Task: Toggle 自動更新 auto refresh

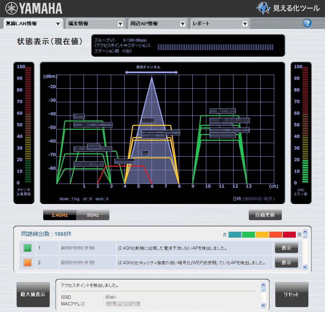Action: (265, 215)
